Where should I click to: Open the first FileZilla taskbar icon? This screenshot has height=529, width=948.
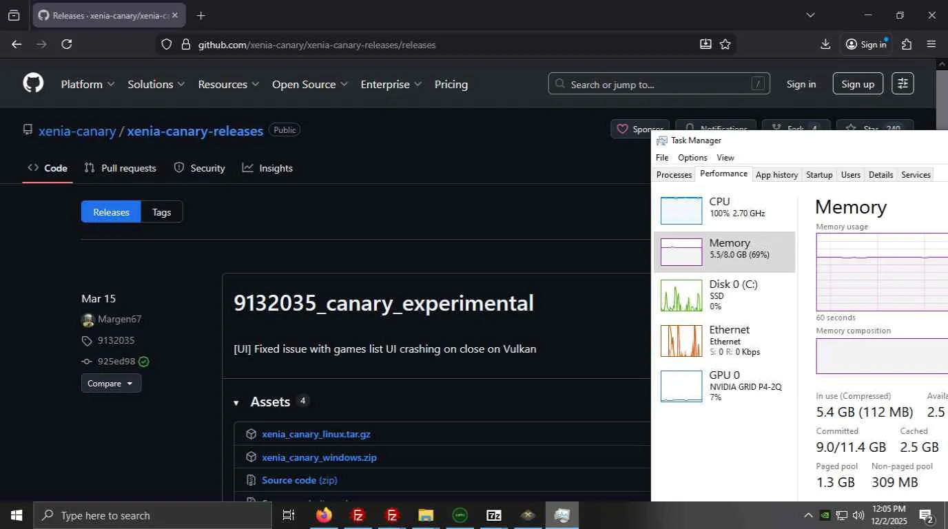(358, 515)
